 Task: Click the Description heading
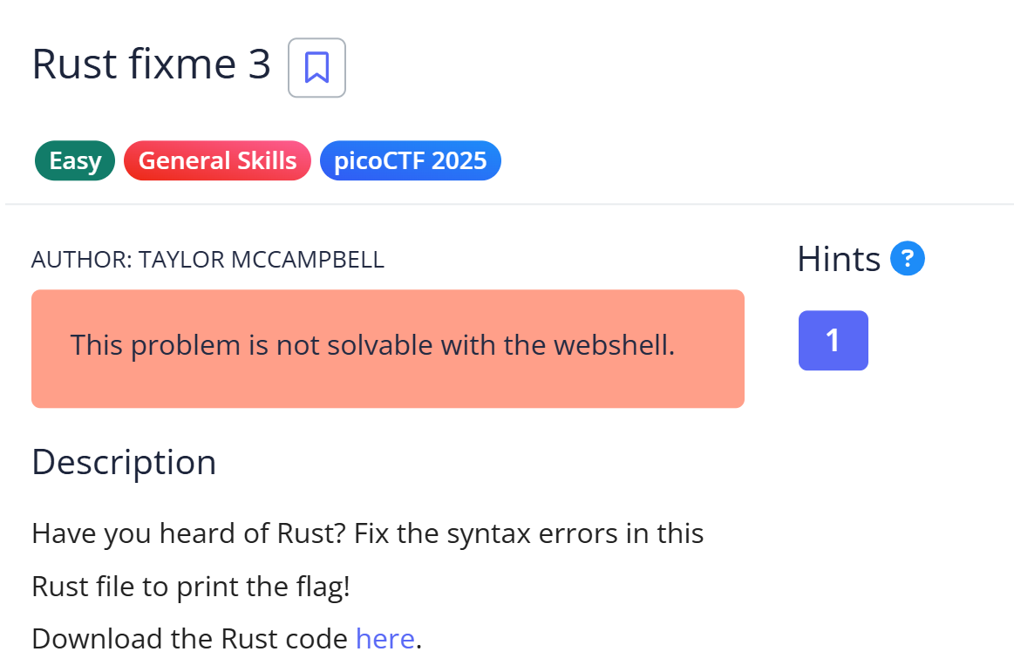pyautogui.click(x=124, y=462)
